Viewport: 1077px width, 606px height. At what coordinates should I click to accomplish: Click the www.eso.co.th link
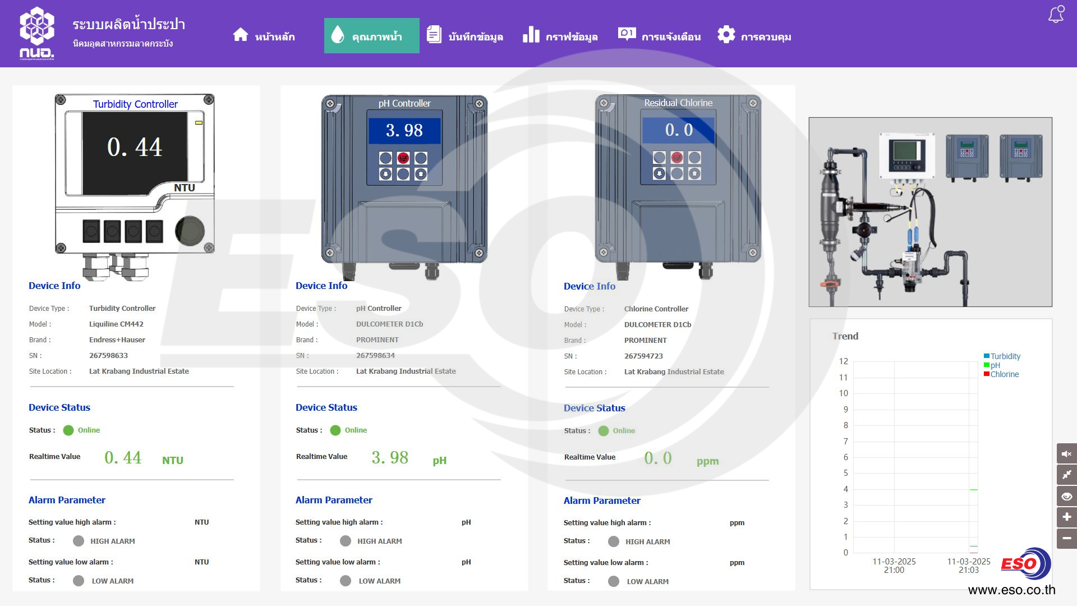coord(1011,590)
